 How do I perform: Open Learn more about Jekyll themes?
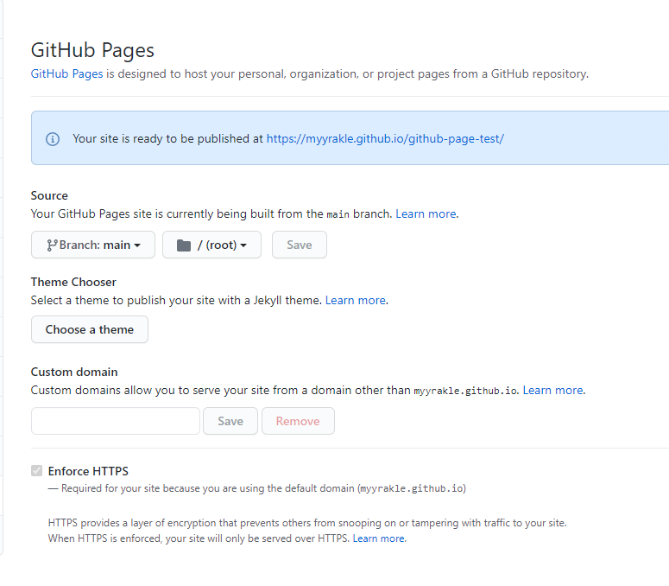tap(356, 300)
